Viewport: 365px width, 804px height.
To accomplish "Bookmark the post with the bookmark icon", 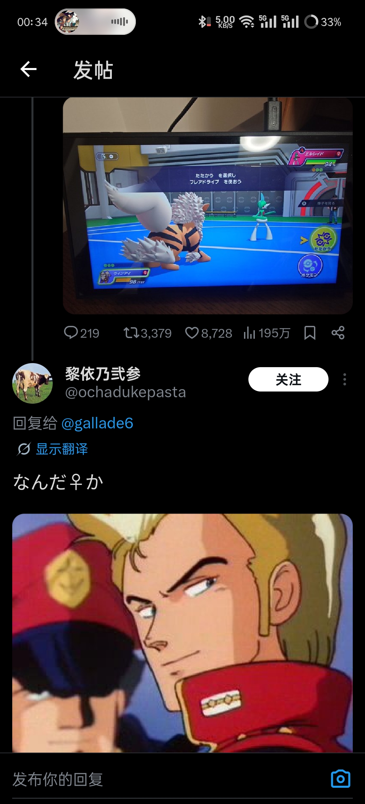I will point(310,333).
